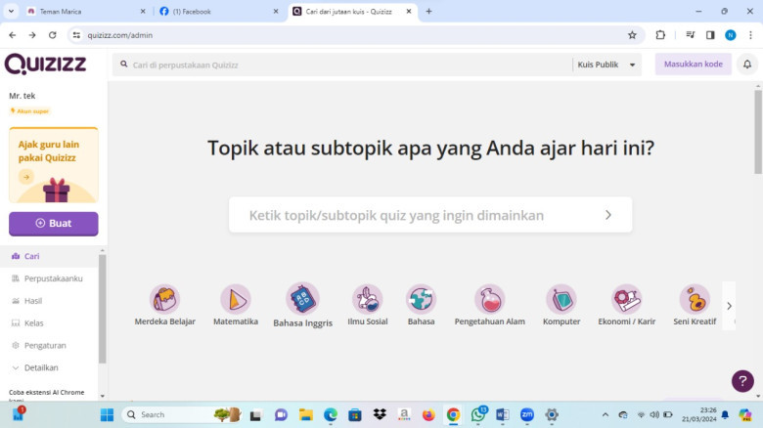Open the Ilmu Sosial subject icon
Viewport: 763px width, 428px height.
(x=368, y=299)
